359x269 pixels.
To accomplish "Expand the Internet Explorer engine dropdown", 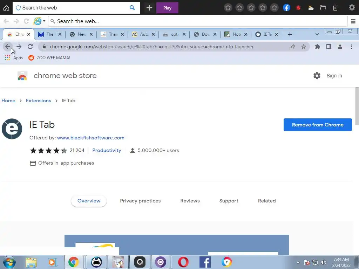I will click(44, 21).
